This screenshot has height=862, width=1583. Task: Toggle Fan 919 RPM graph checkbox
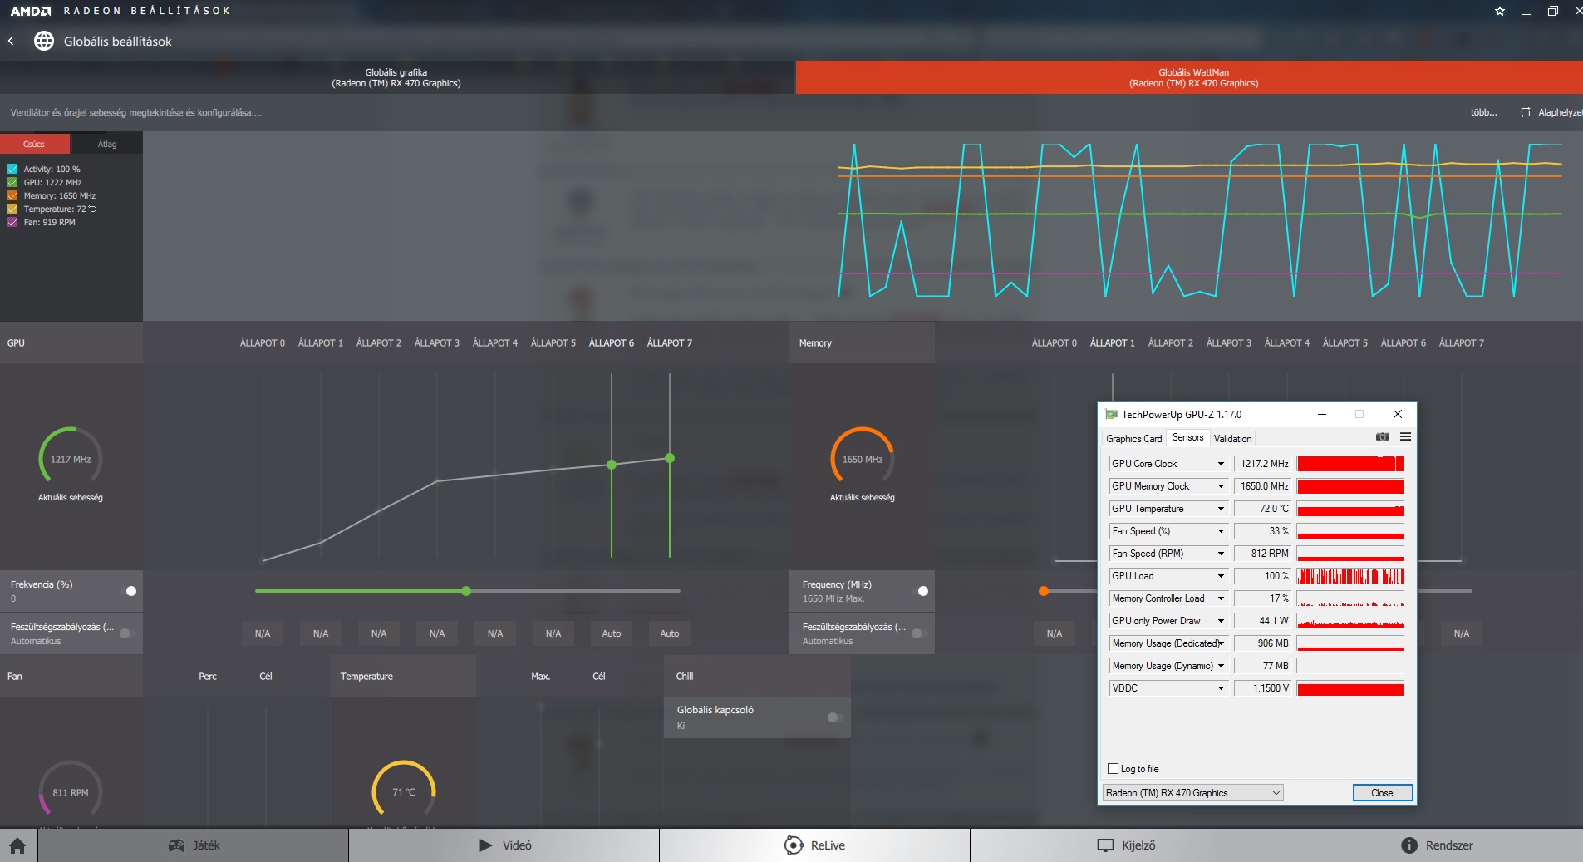[12, 222]
